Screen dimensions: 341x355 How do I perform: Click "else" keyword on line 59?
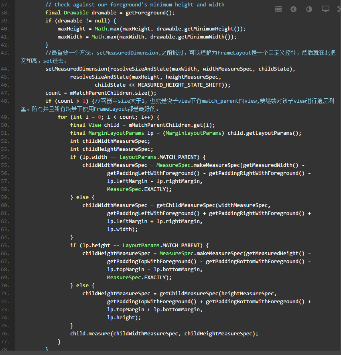coord(82,197)
